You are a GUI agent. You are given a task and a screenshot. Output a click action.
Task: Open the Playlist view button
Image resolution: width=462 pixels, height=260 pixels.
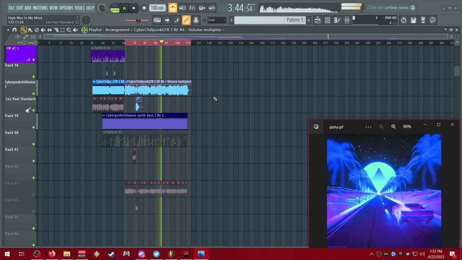coord(318,20)
